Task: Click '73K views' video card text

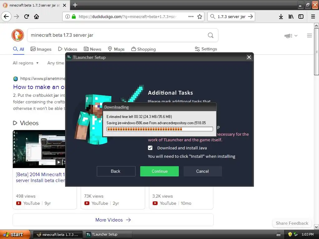Action: (x=93, y=196)
